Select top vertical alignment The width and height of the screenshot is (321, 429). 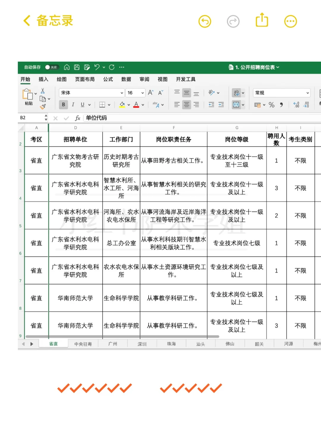point(177,93)
